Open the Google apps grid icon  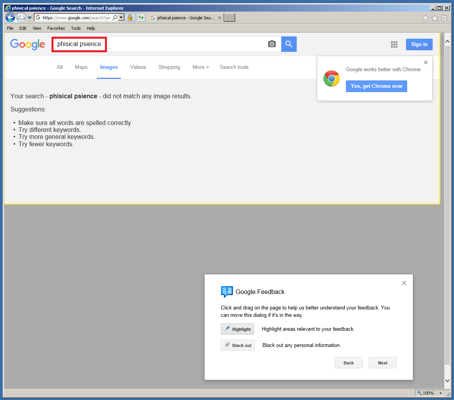[394, 44]
